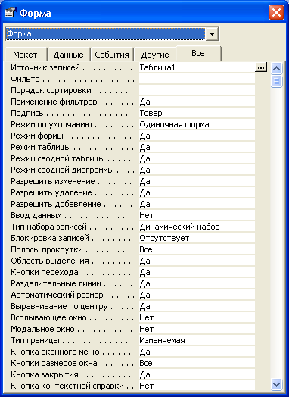Click the Тип границы value Изменяемая

[x=197, y=340]
